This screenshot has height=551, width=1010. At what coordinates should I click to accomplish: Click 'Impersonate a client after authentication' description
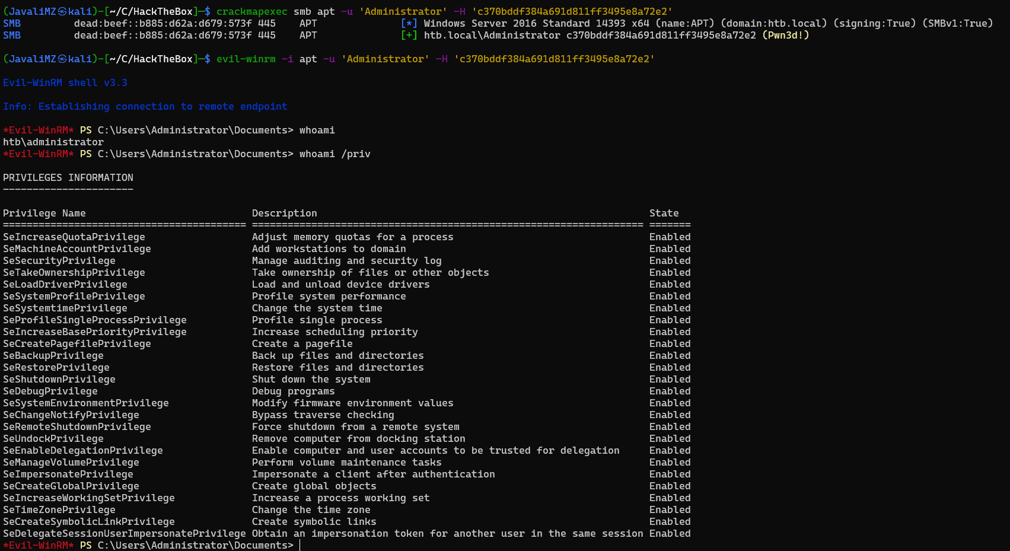pyautogui.click(x=374, y=474)
